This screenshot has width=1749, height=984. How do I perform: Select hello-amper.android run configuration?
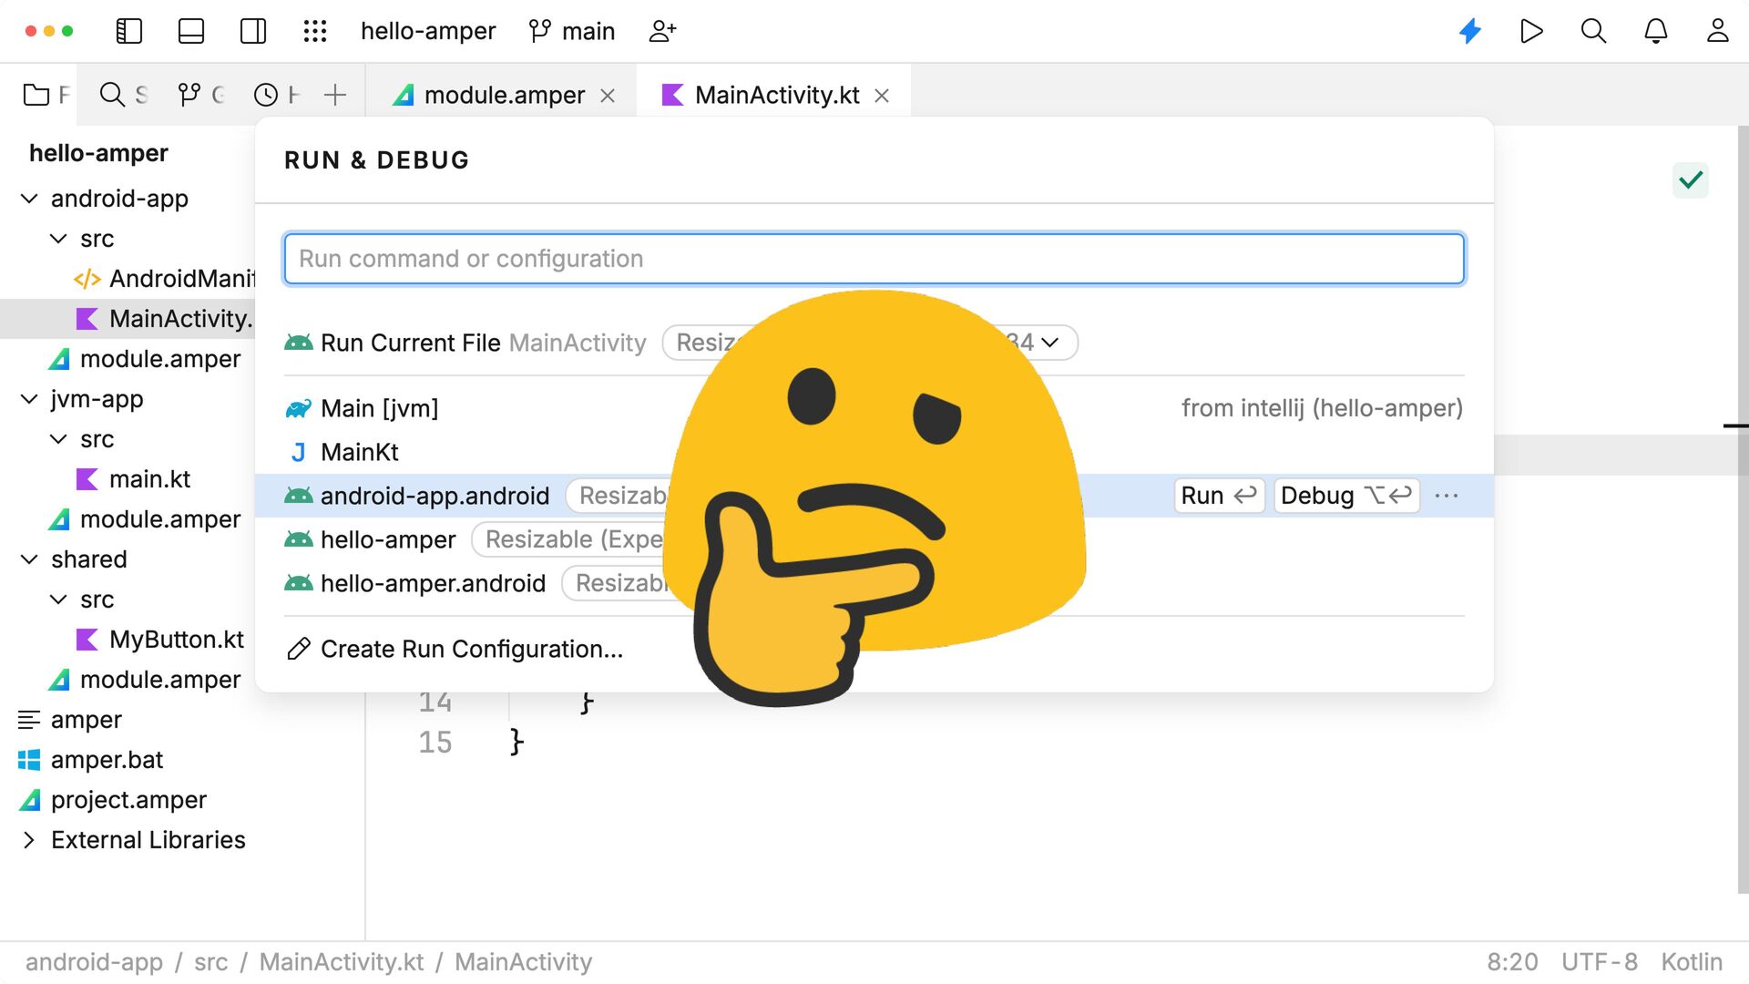tap(874, 583)
